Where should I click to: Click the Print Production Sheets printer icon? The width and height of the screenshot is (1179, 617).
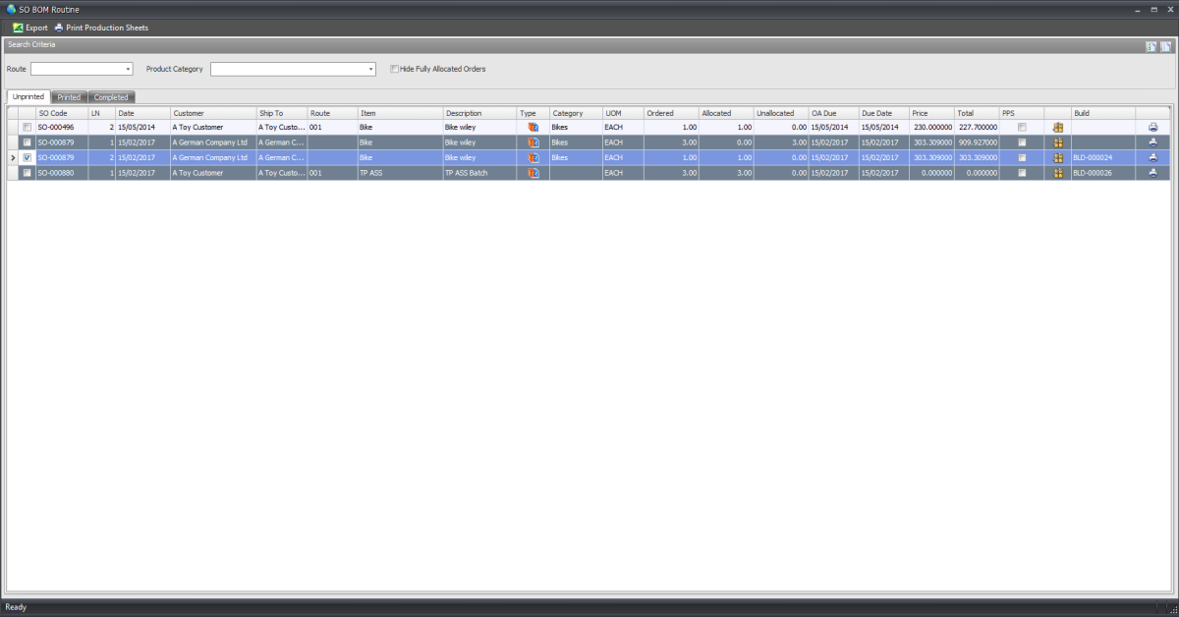pos(59,28)
